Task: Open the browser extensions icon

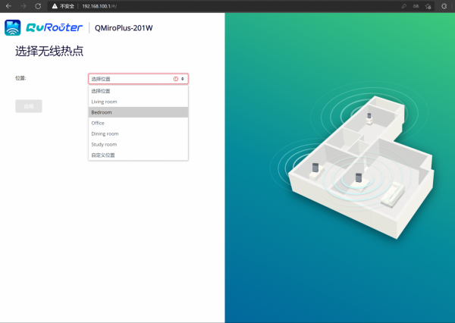Action: (444, 5)
